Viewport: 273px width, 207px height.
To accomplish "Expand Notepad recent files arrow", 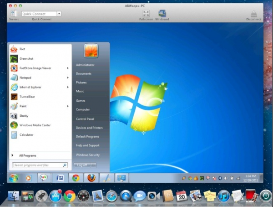I will [68, 78].
